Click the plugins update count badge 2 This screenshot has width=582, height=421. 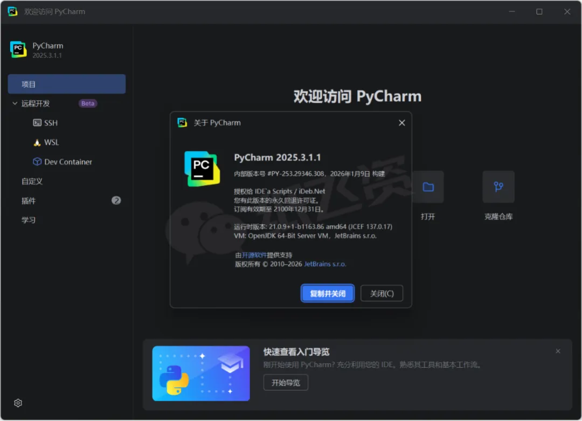click(116, 201)
